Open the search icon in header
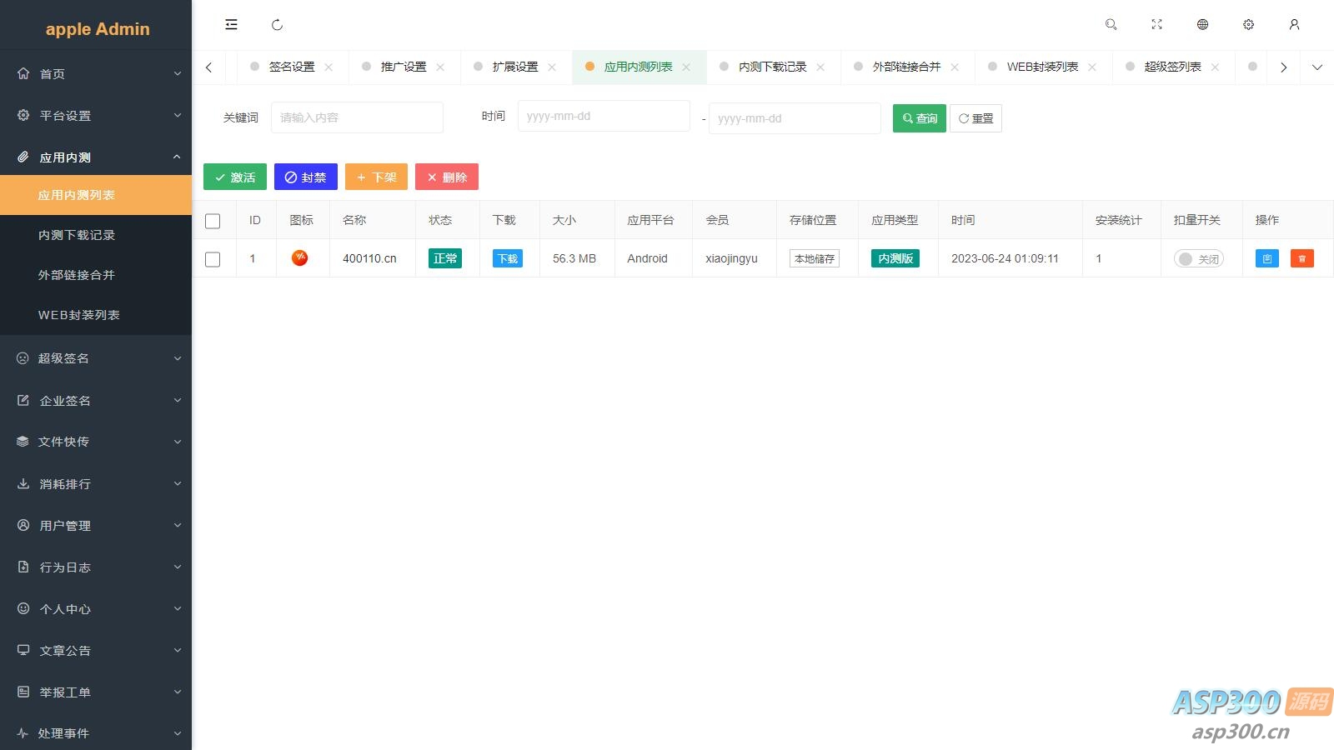 coord(1111,25)
